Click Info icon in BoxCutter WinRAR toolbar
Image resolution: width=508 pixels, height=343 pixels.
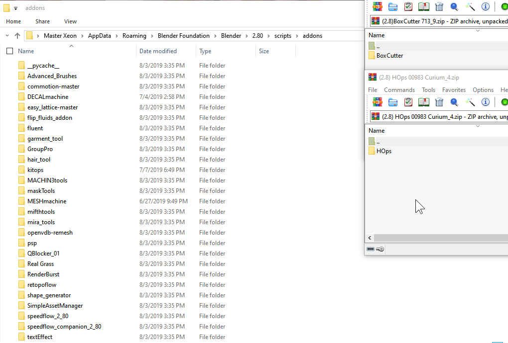tap(485, 6)
